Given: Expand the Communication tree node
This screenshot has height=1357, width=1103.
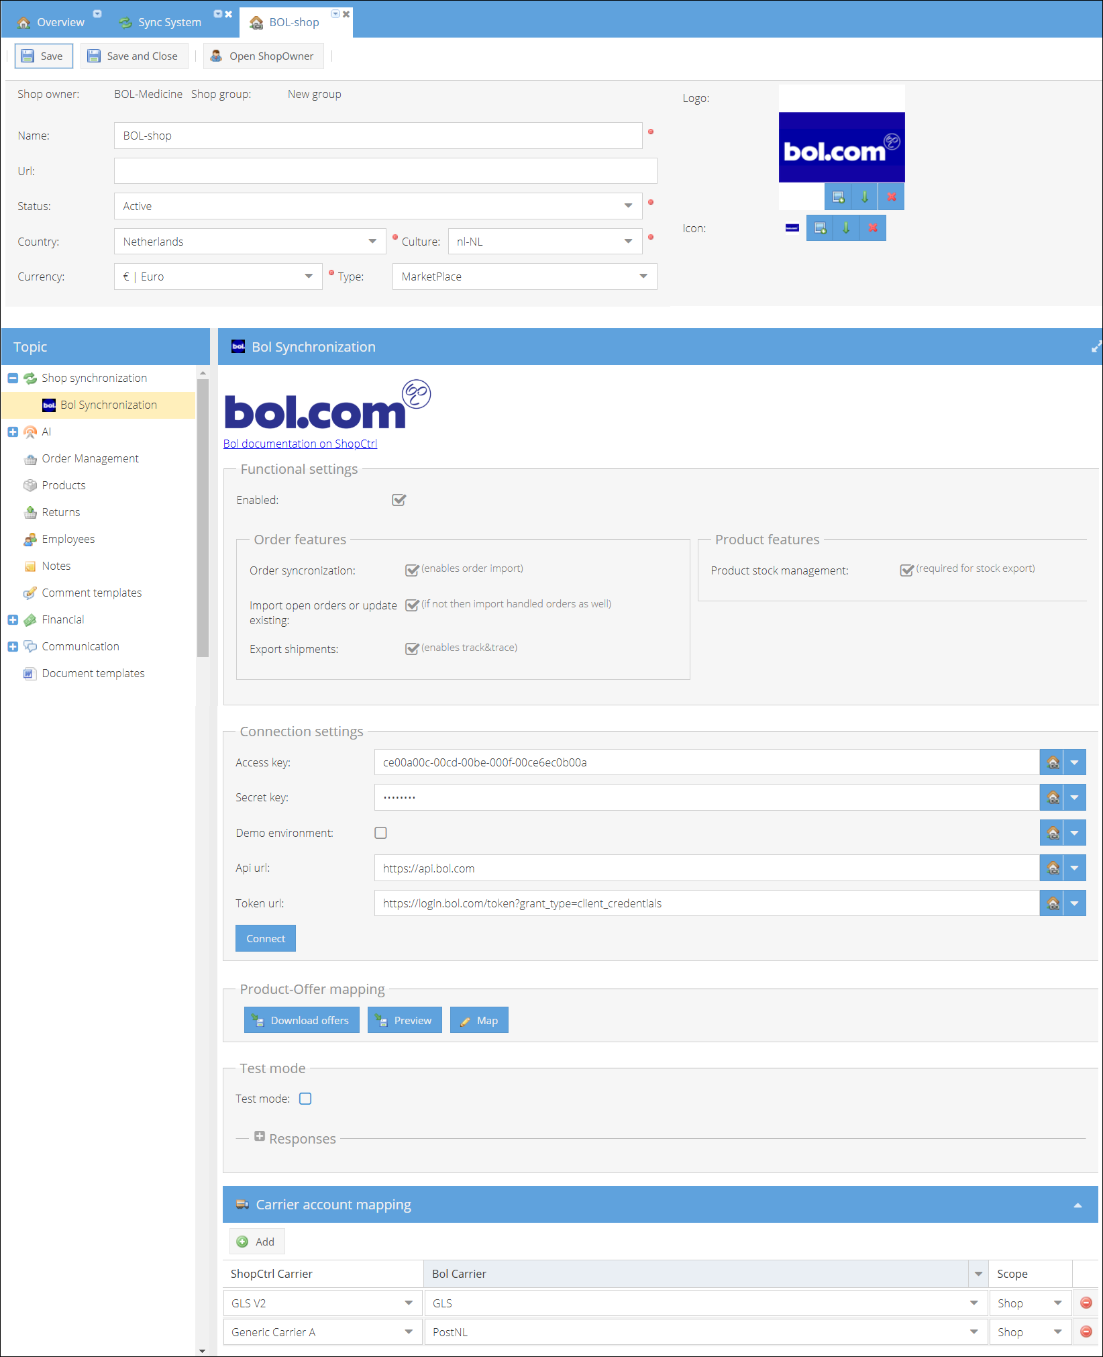Looking at the screenshot, I should [x=12, y=646].
